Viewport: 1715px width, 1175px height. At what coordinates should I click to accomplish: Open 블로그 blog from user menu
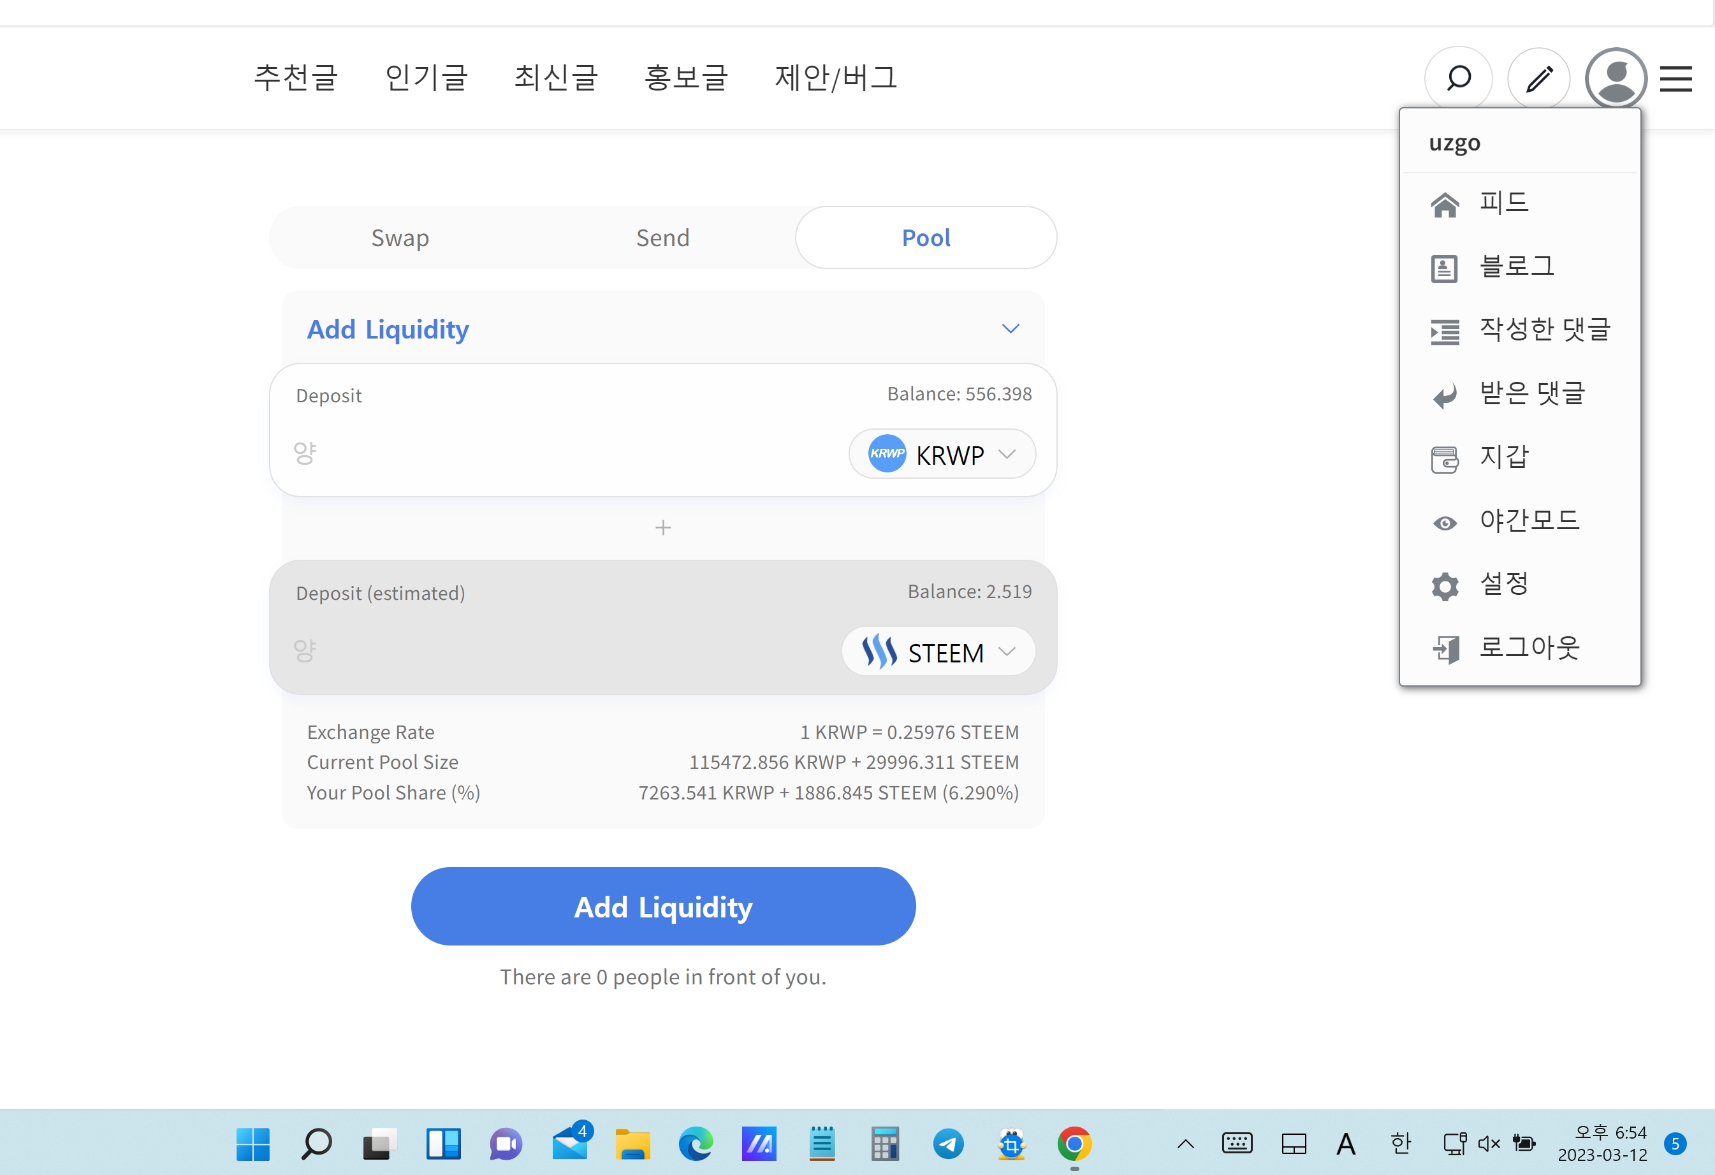pyautogui.click(x=1515, y=266)
